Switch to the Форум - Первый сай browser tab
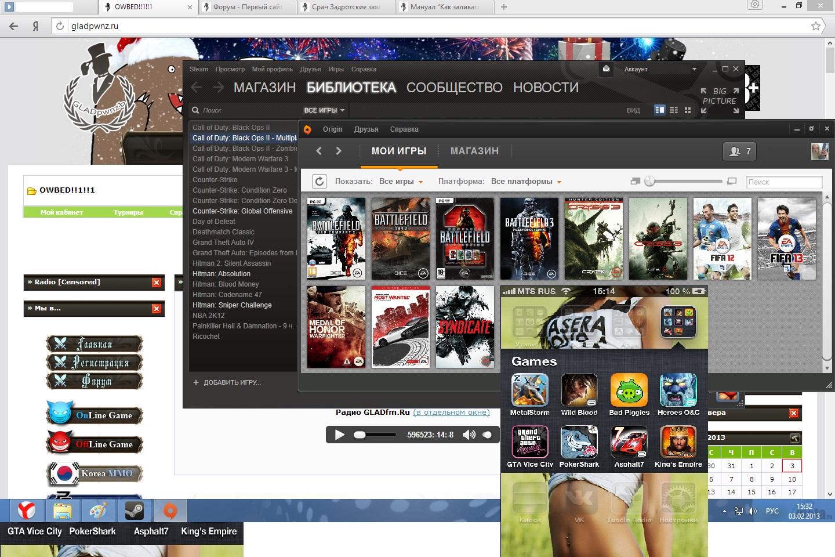 point(248,7)
